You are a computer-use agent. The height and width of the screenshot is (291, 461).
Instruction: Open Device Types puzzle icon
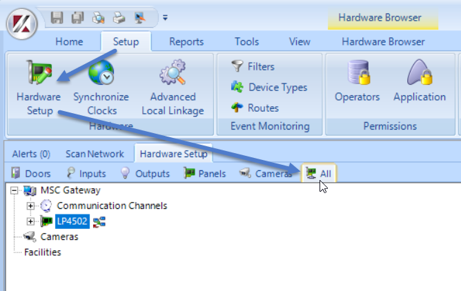(237, 87)
